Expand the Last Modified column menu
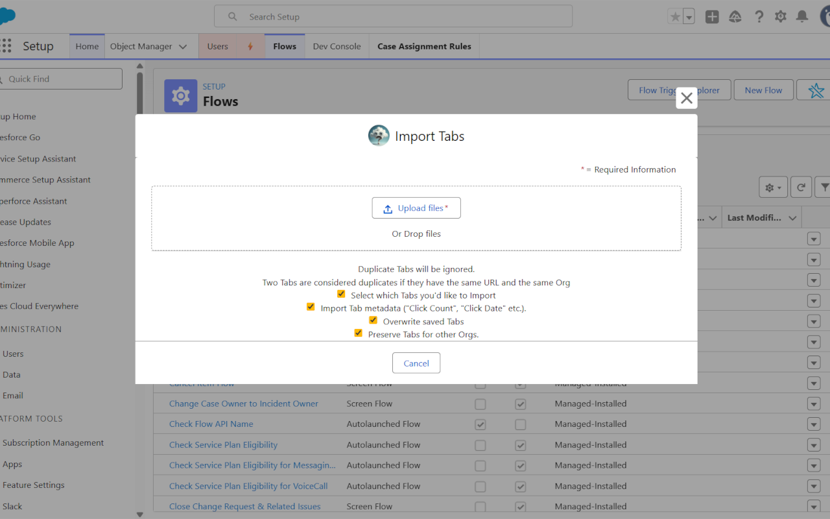This screenshot has height=519, width=830. pos(792,218)
